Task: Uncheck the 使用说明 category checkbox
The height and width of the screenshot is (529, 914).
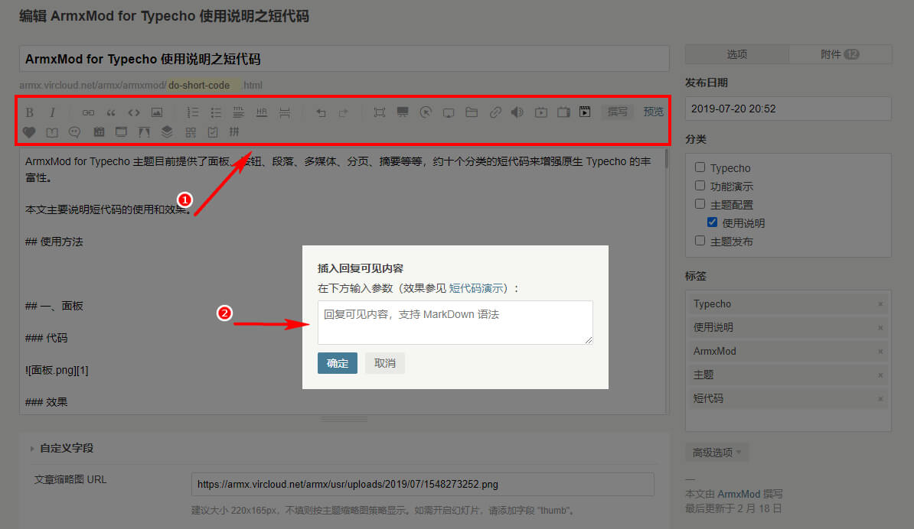Action: pos(713,222)
